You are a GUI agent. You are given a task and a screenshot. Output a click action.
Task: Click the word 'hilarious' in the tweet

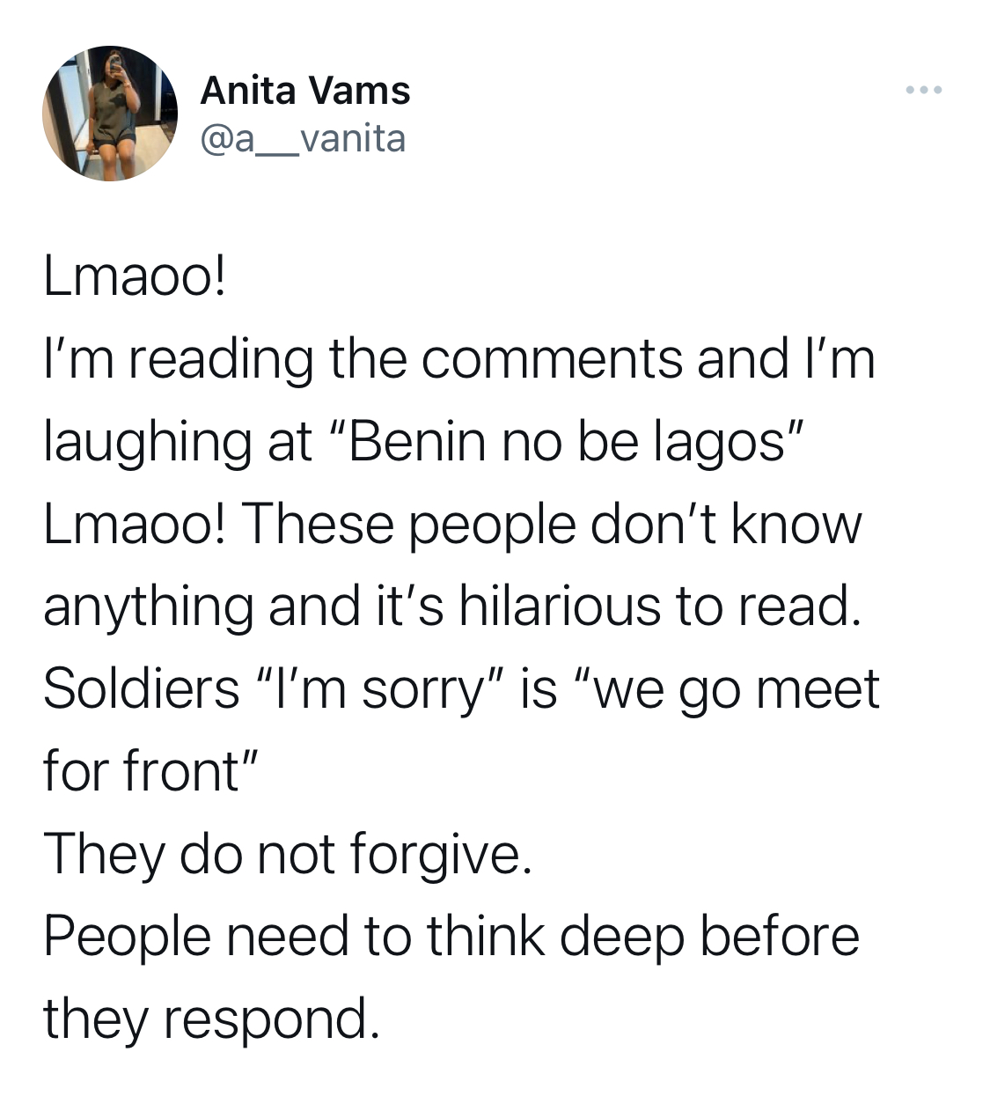coord(559,607)
